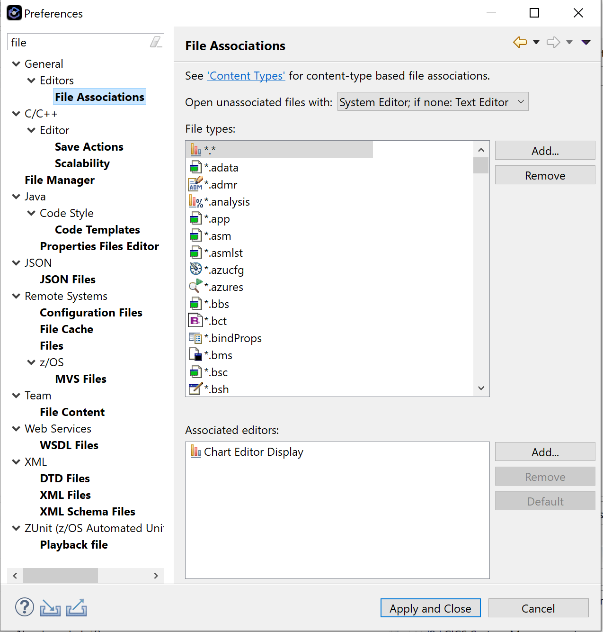Select Save Actions under C/C++ Editor

(x=89, y=146)
